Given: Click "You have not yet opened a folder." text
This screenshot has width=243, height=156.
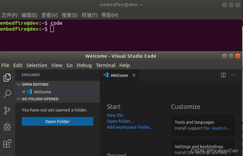Looking at the screenshot, I should pyautogui.click(x=55, y=110).
